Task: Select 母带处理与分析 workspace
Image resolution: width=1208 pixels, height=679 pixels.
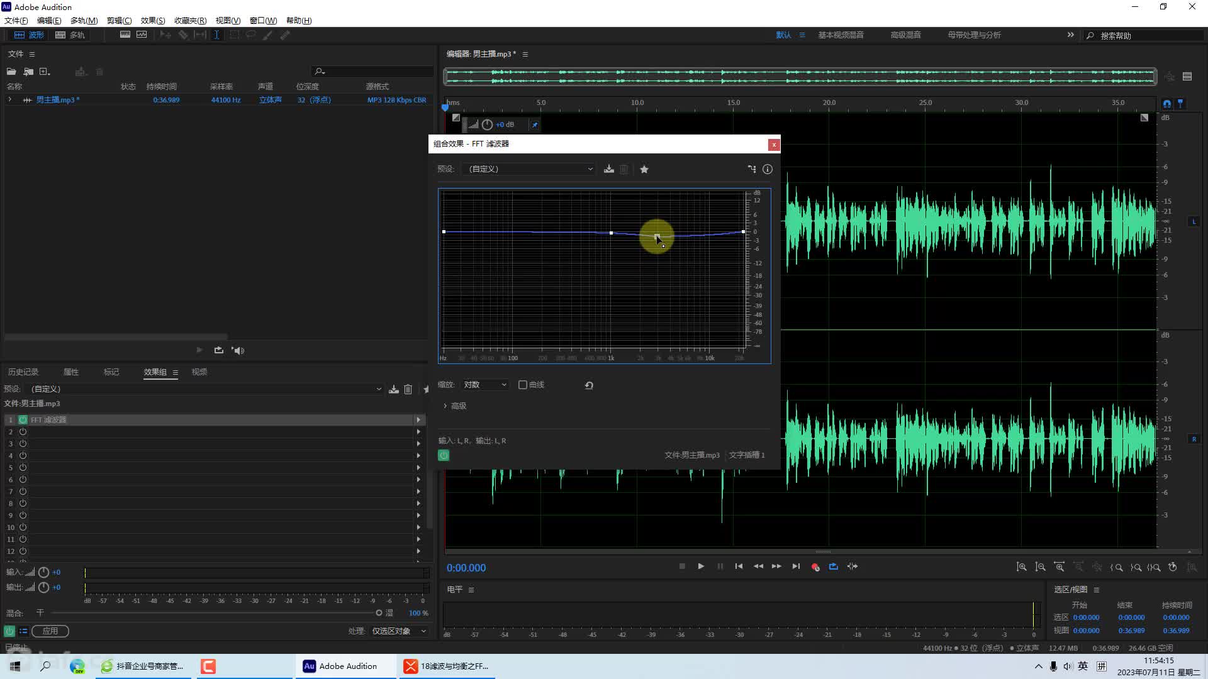Action: (x=974, y=35)
